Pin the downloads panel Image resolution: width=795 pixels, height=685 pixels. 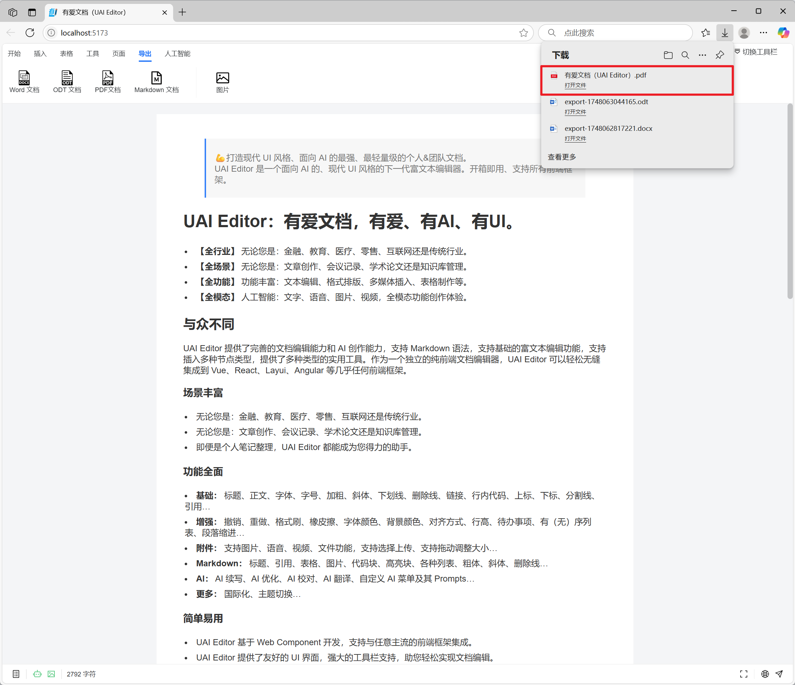(720, 55)
